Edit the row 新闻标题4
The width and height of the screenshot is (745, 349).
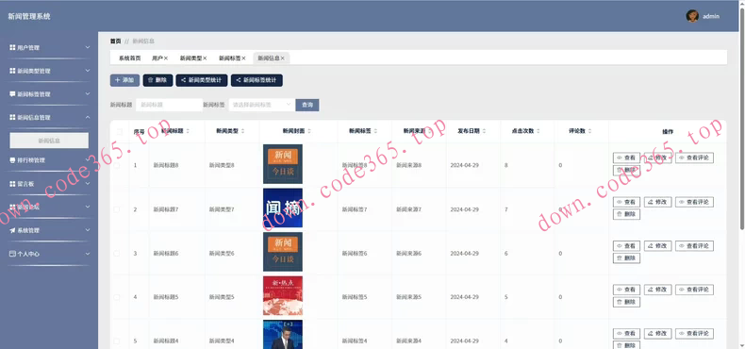(657, 334)
